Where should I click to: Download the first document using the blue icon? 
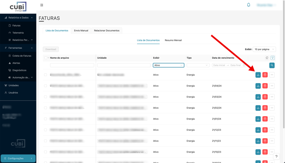coord(258,75)
